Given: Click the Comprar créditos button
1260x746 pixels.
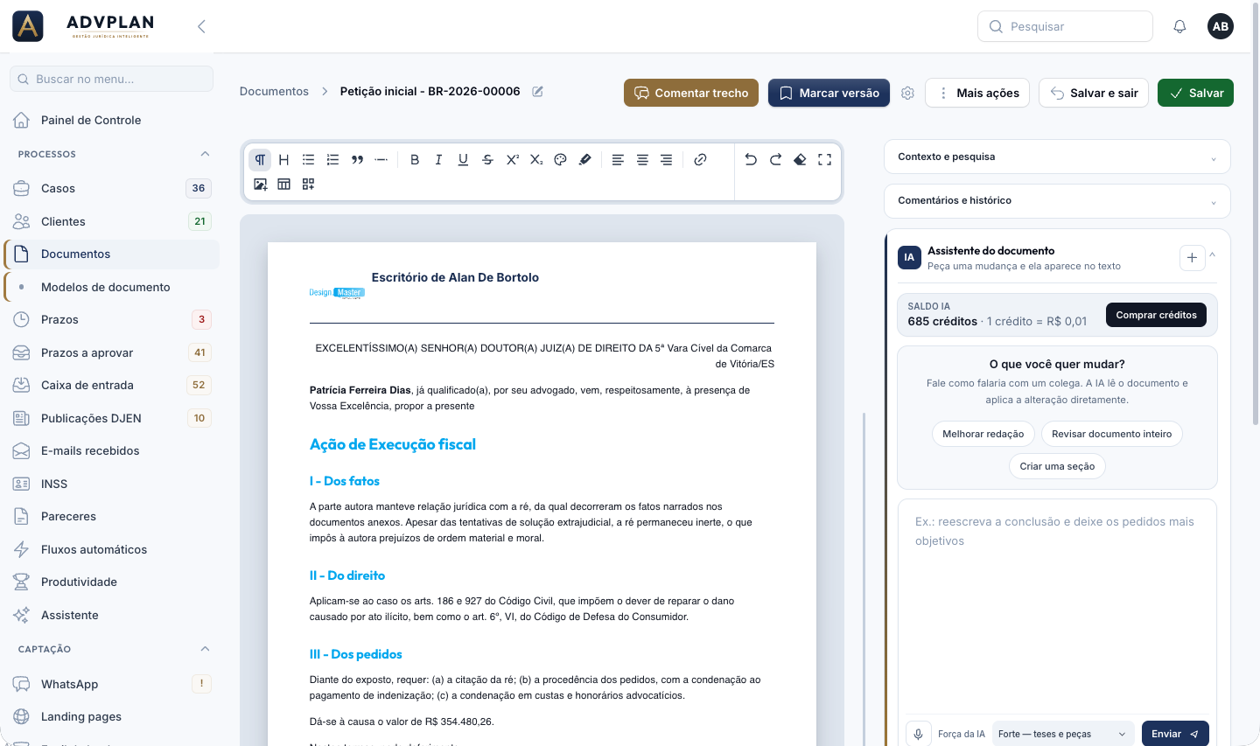Looking at the screenshot, I should 1156,315.
